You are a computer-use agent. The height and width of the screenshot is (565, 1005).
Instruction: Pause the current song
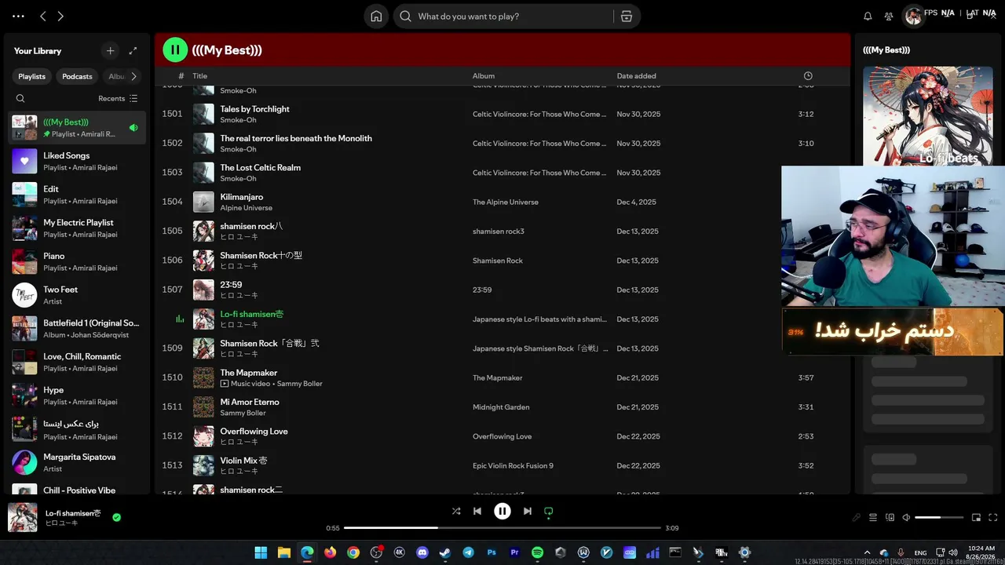(x=502, y=511)
